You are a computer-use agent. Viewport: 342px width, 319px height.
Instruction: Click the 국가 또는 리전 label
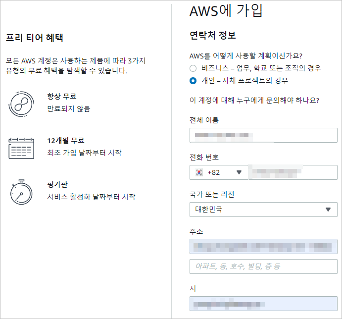pos(212,194)
